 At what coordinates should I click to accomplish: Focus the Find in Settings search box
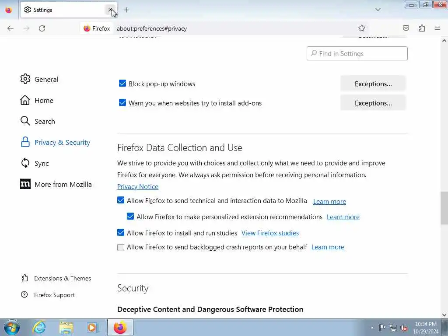[x=357, y=53]
